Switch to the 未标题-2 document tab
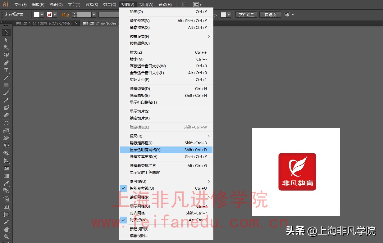Viewport: 383px width, 243px height. (99, 23)
